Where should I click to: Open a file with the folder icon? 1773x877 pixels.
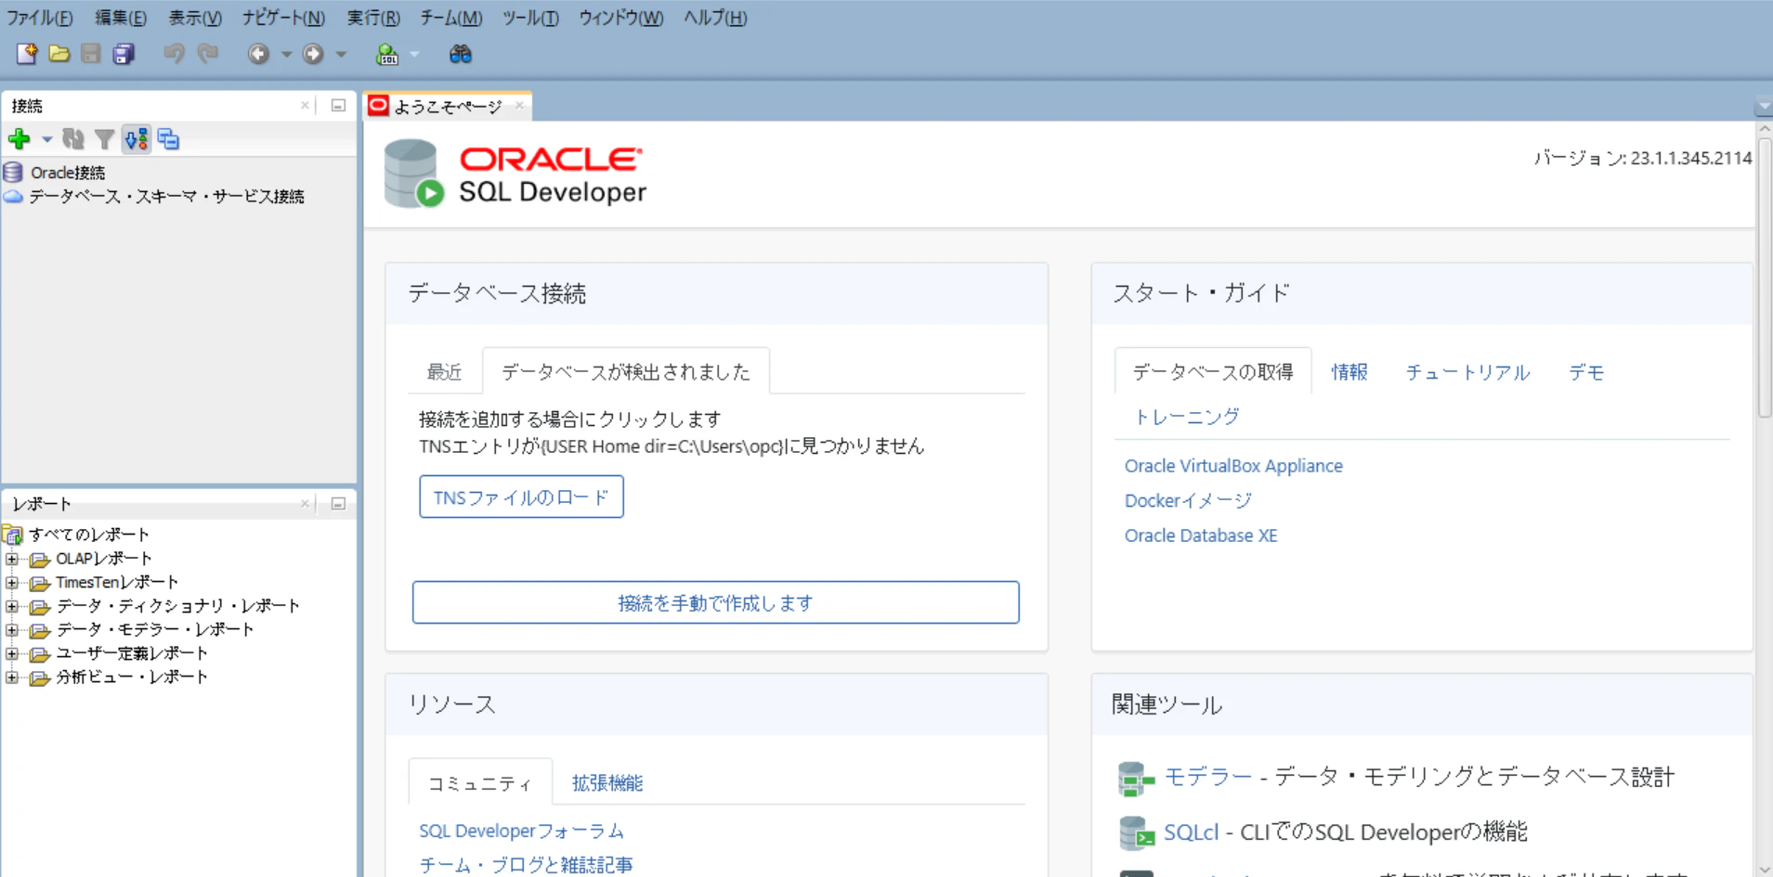point(59,54)
